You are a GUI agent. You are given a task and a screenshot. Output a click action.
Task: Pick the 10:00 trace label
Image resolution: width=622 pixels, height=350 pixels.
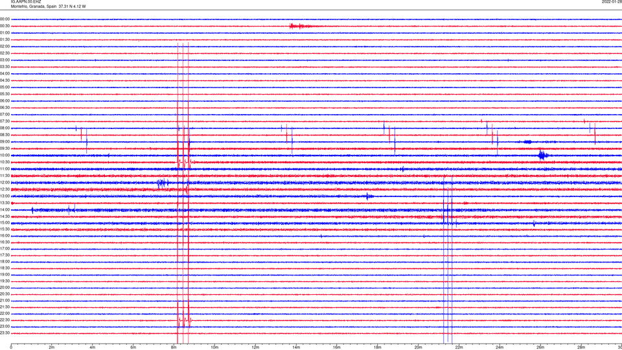pos(5,155)
